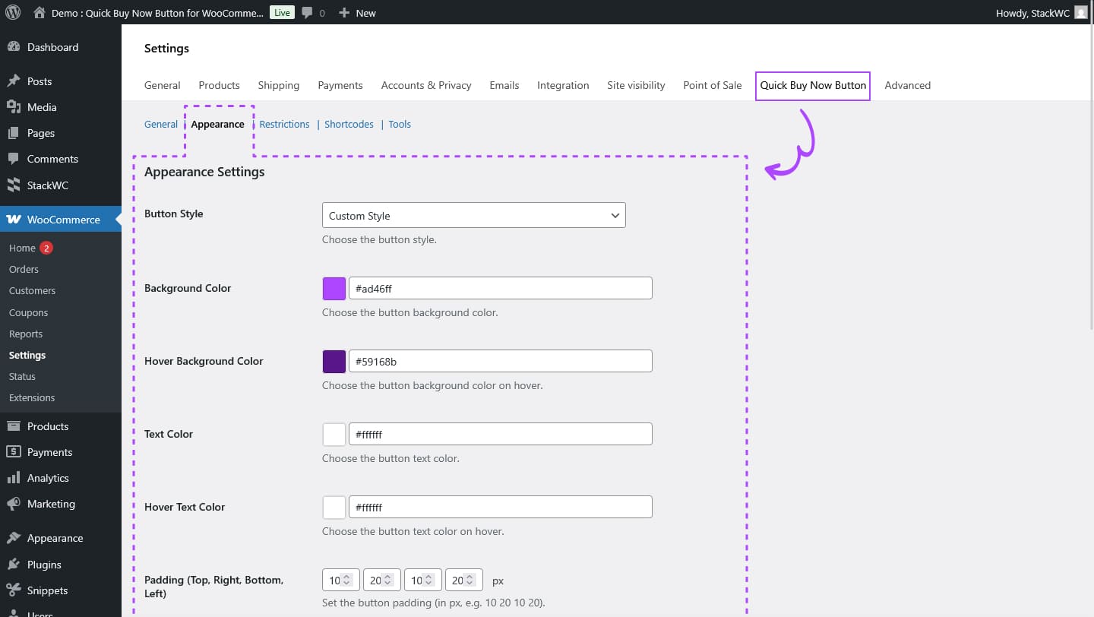Click the New button in admin bar
This screenshot has width=1094, height=617.
pyautogui.click(x=357, y=13)
